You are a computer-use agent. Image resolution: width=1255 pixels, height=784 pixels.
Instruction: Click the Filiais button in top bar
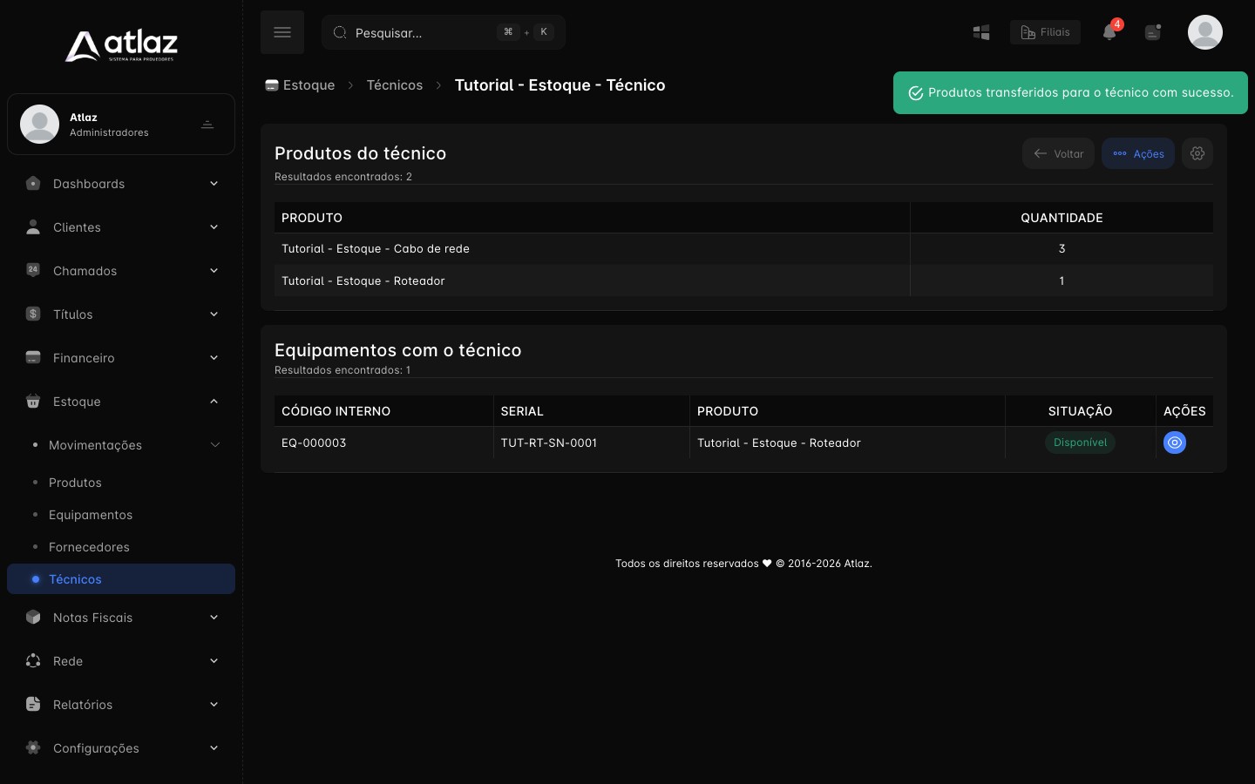click(1045, 32)
